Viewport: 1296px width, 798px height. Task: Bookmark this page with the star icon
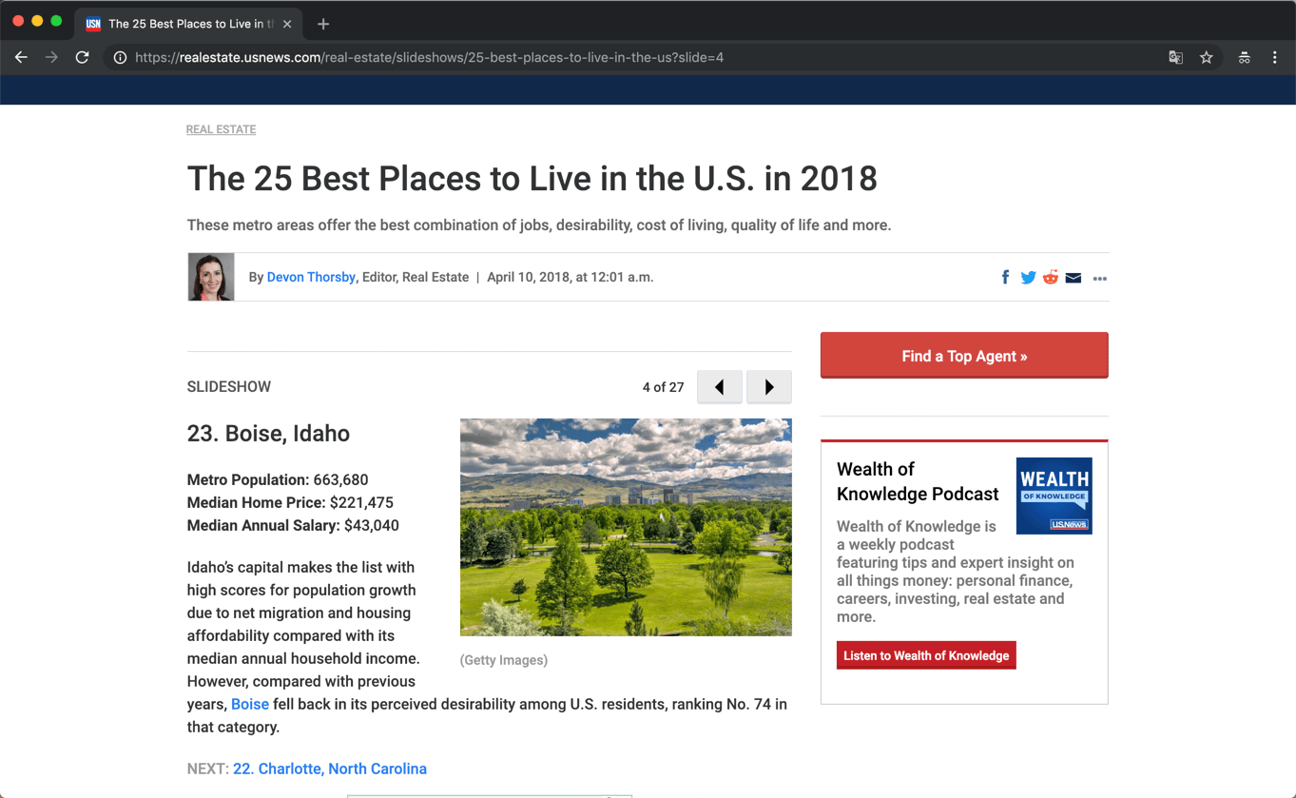click(x=1207, y=57)
